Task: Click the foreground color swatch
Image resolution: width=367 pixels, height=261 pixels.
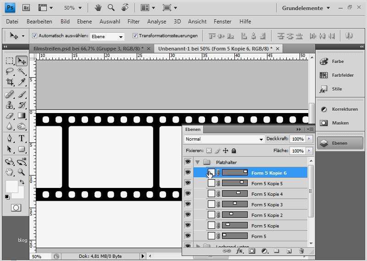Action: click(11, 186)
